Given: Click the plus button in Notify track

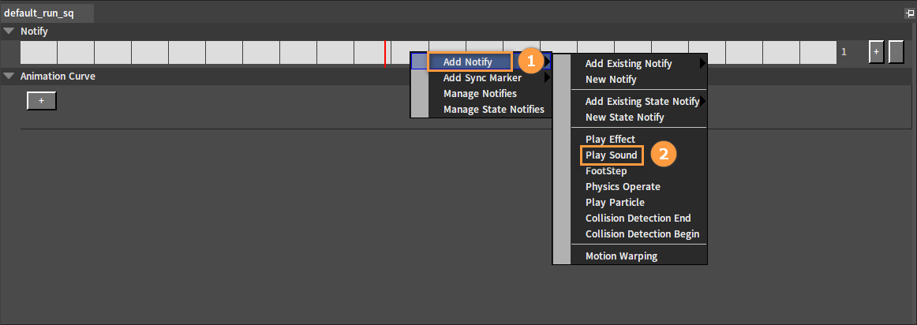Looking at the screenshot, I should click(876, 52).
